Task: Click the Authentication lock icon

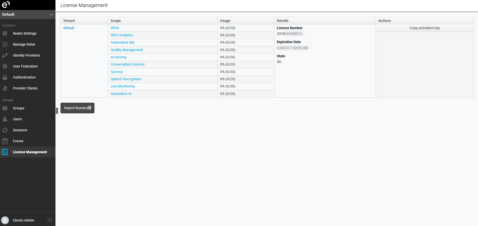Action: [5, 77]
